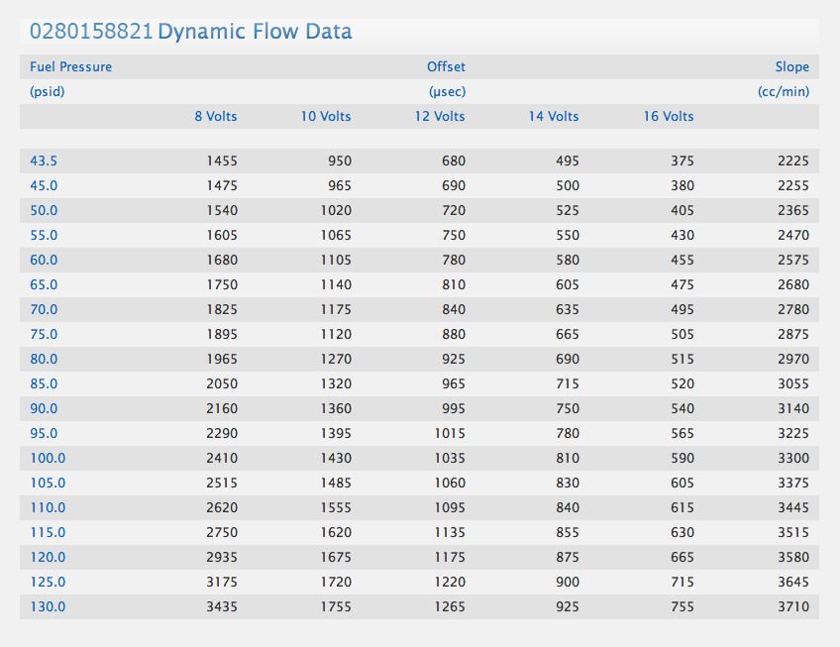Select 14 Volts value '550' in 55.0 row
Screen dimensions: 840x647
coord(568,235)
